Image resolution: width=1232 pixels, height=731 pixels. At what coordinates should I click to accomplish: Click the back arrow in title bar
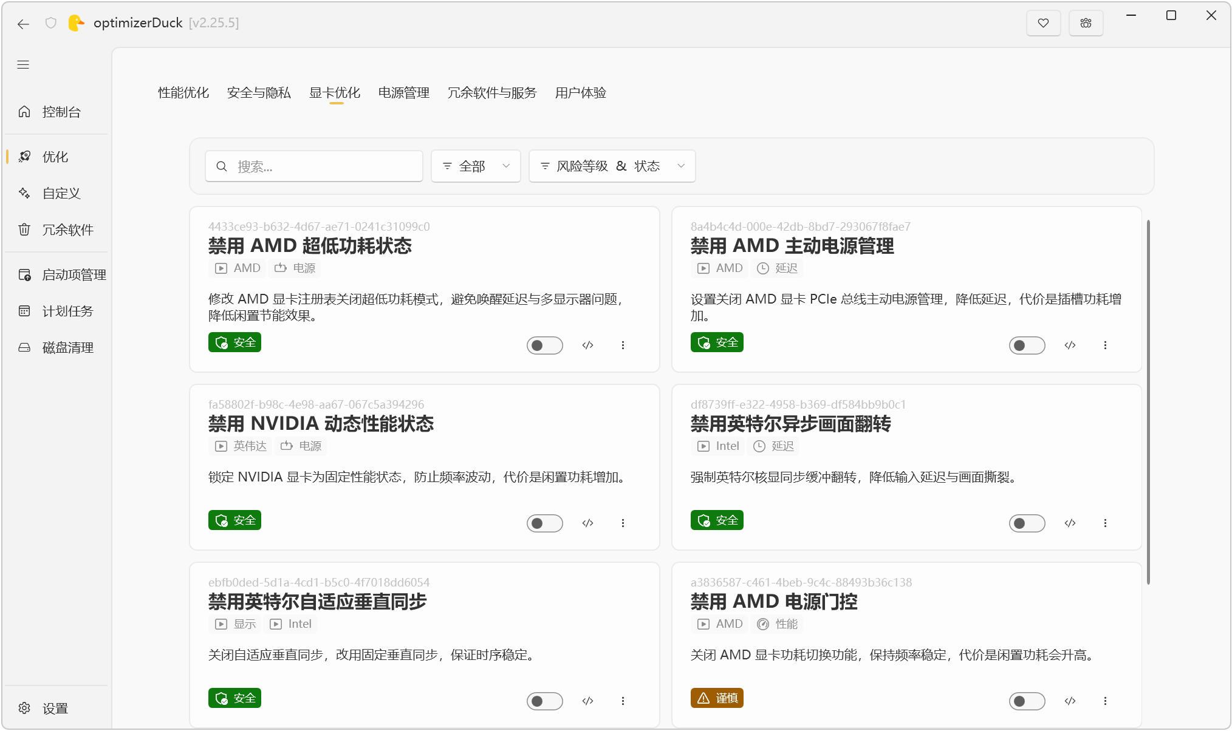coord(24,24)
